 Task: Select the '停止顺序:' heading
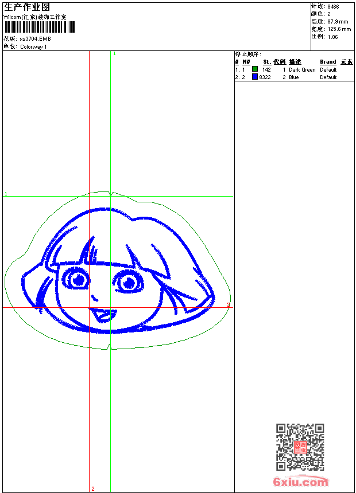click(x=248, y=54)
